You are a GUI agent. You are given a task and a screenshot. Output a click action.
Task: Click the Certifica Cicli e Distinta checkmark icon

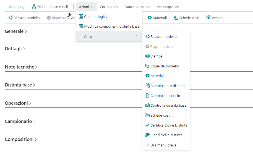[x=147, y=125]
